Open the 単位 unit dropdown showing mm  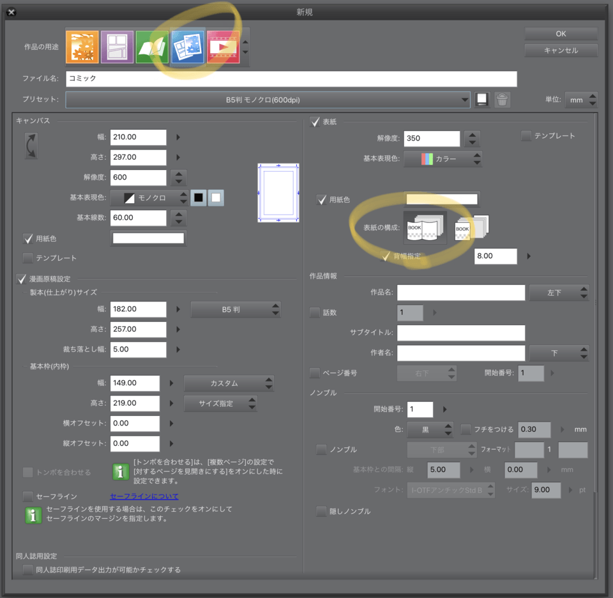(x=581, y=99)
